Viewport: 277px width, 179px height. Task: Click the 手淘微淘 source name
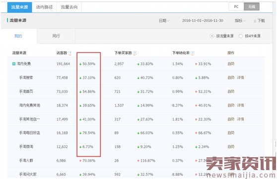[26, 147]
